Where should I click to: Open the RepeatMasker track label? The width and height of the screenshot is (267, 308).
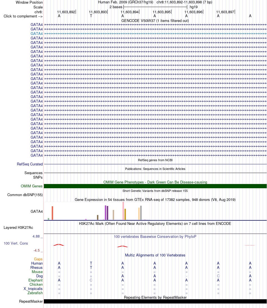point(31,301)
